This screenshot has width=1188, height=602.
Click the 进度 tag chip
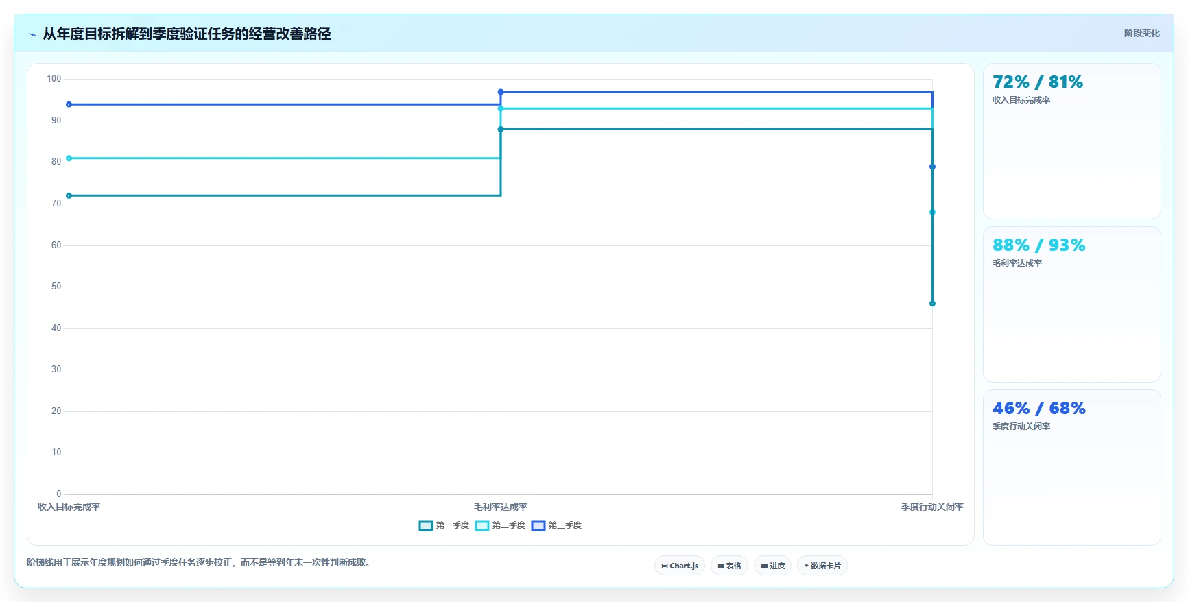pos(772,566)
